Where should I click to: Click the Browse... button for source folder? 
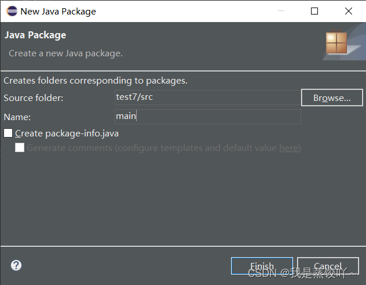[332, 98]
